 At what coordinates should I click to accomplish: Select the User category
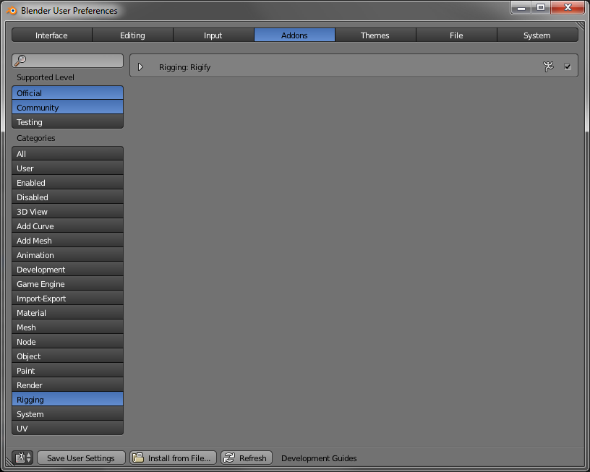[68, 168]
